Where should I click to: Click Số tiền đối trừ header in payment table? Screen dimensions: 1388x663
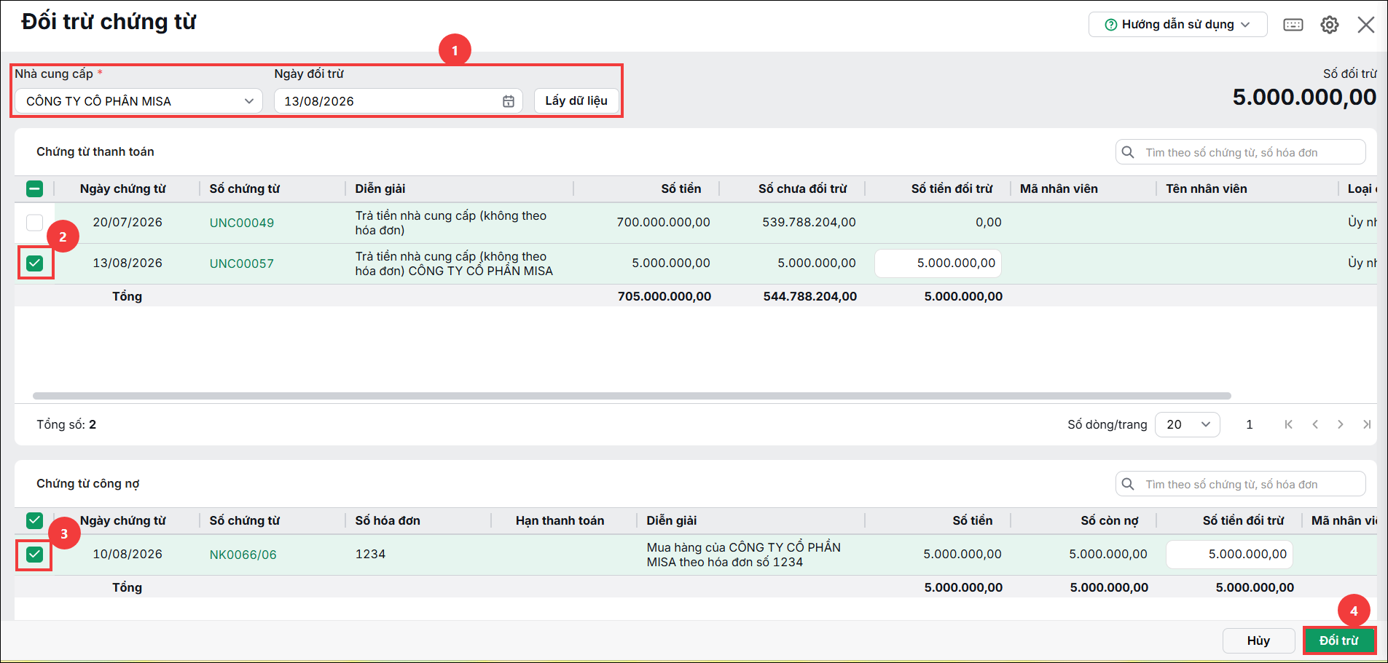[x=952, y=188]
